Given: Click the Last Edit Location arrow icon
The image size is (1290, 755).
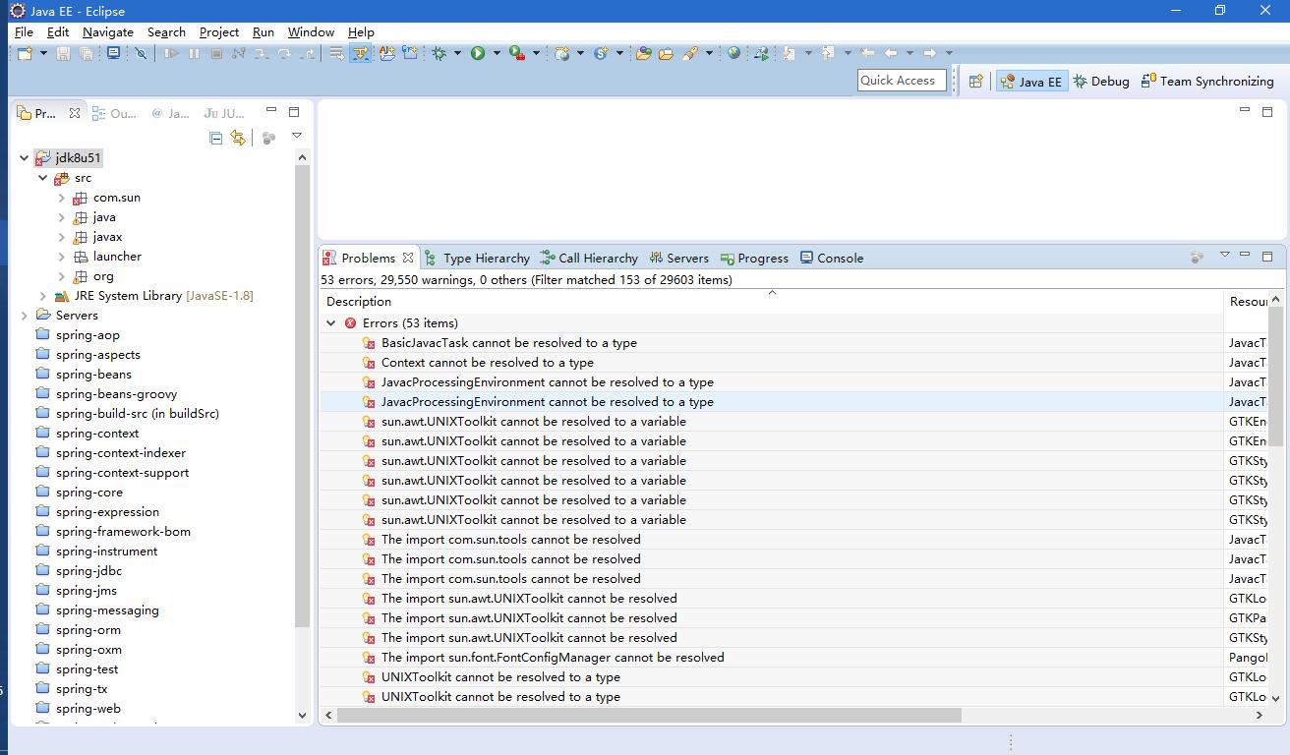Looking at the screenshot, I should pyautogui.click(x=866, y=53).
